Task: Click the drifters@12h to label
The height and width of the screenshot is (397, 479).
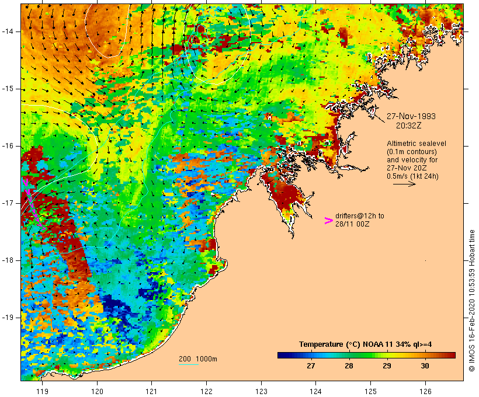Action: coord(360,216)
